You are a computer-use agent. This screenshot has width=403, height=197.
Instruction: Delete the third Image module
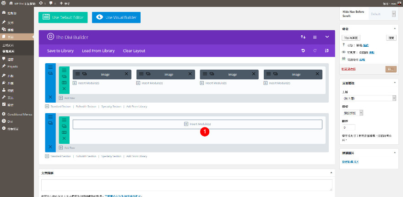click(254, 74)
